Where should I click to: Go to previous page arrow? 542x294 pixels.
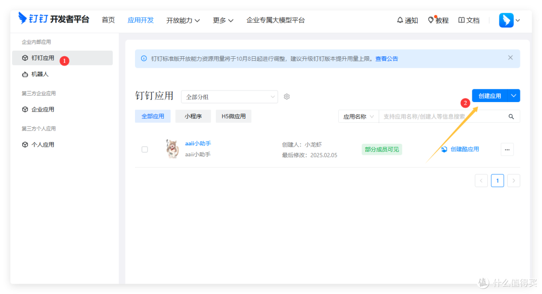point(481,181)
